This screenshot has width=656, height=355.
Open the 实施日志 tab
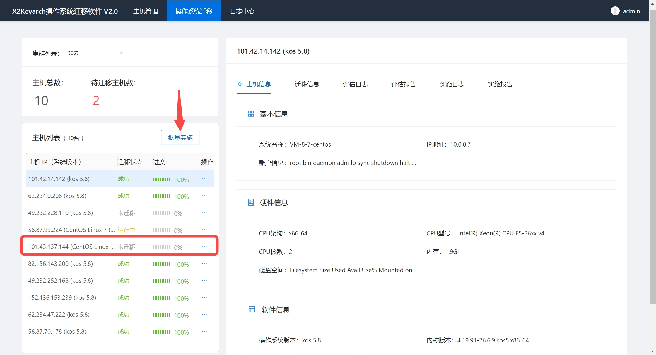[x=452, y=84]
